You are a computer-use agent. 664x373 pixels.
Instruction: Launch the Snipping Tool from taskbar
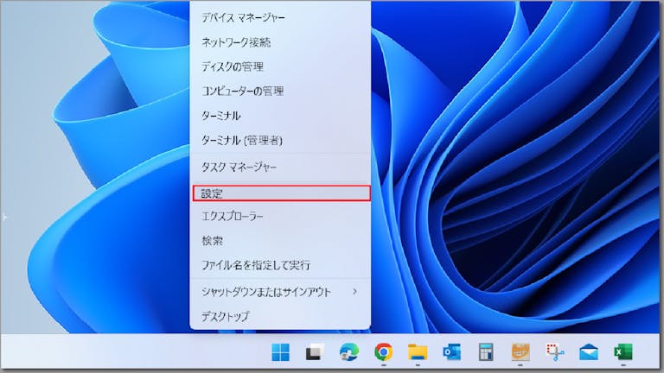tap(555, 352)
